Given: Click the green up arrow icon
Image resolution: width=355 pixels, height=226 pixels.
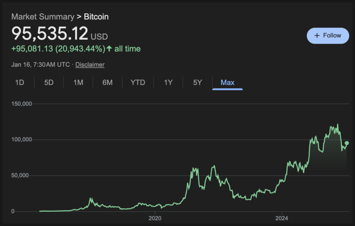Looking at the screenshot, I should pos(109,49).
